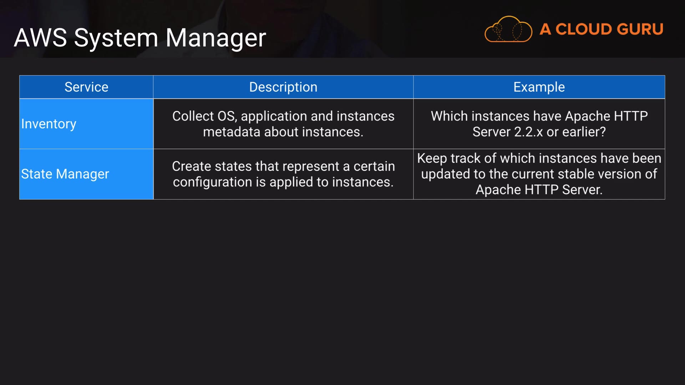Click the AWS System Manager slide title
685x385 pixels.
click(x=140, y=38)
